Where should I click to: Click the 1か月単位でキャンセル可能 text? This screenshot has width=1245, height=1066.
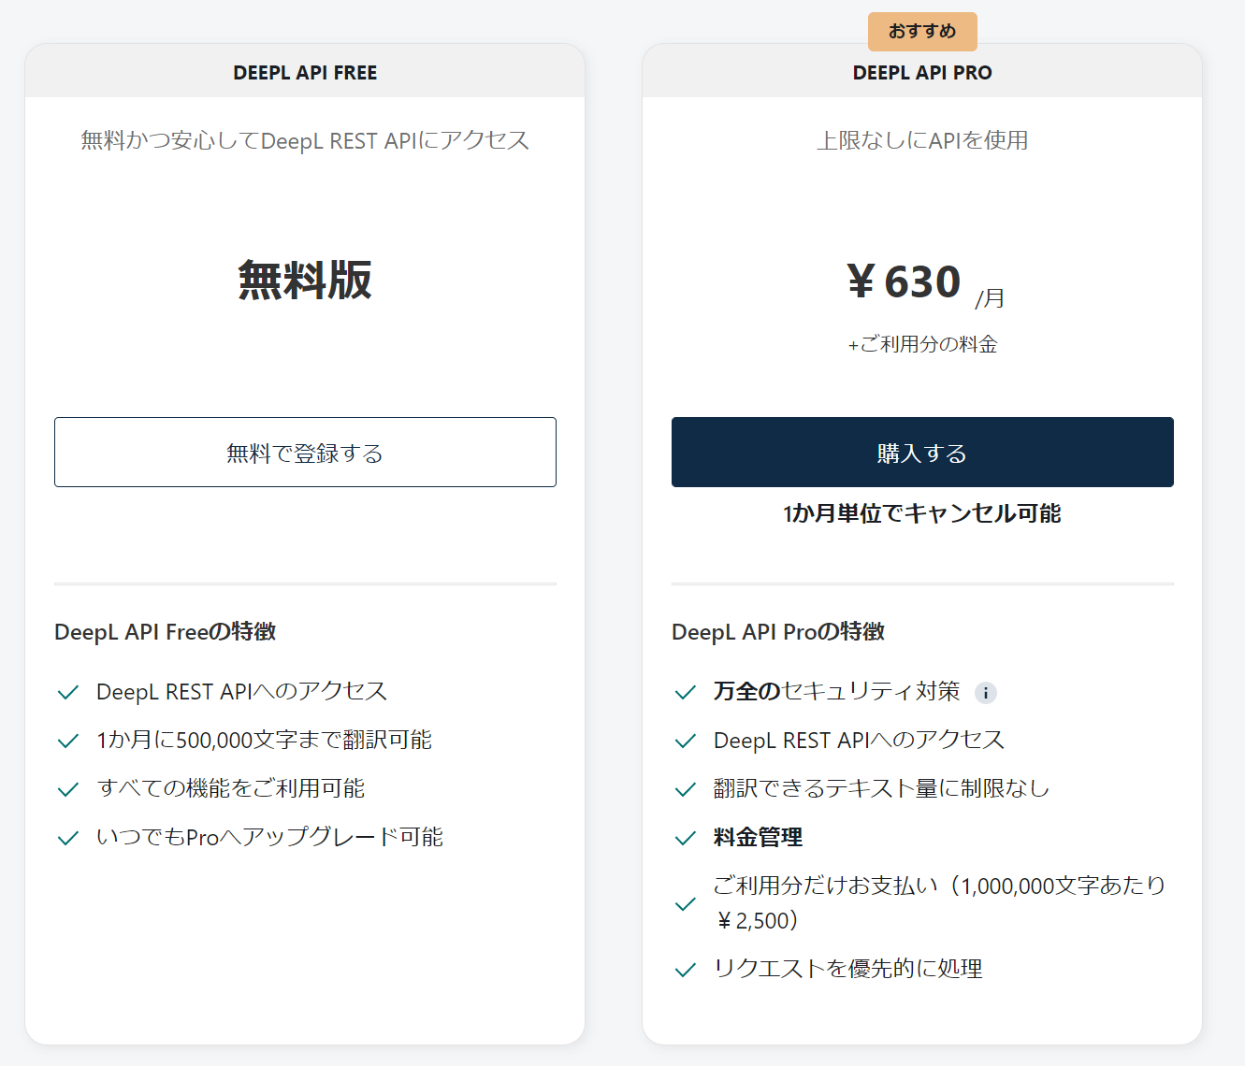click(922, 513)
